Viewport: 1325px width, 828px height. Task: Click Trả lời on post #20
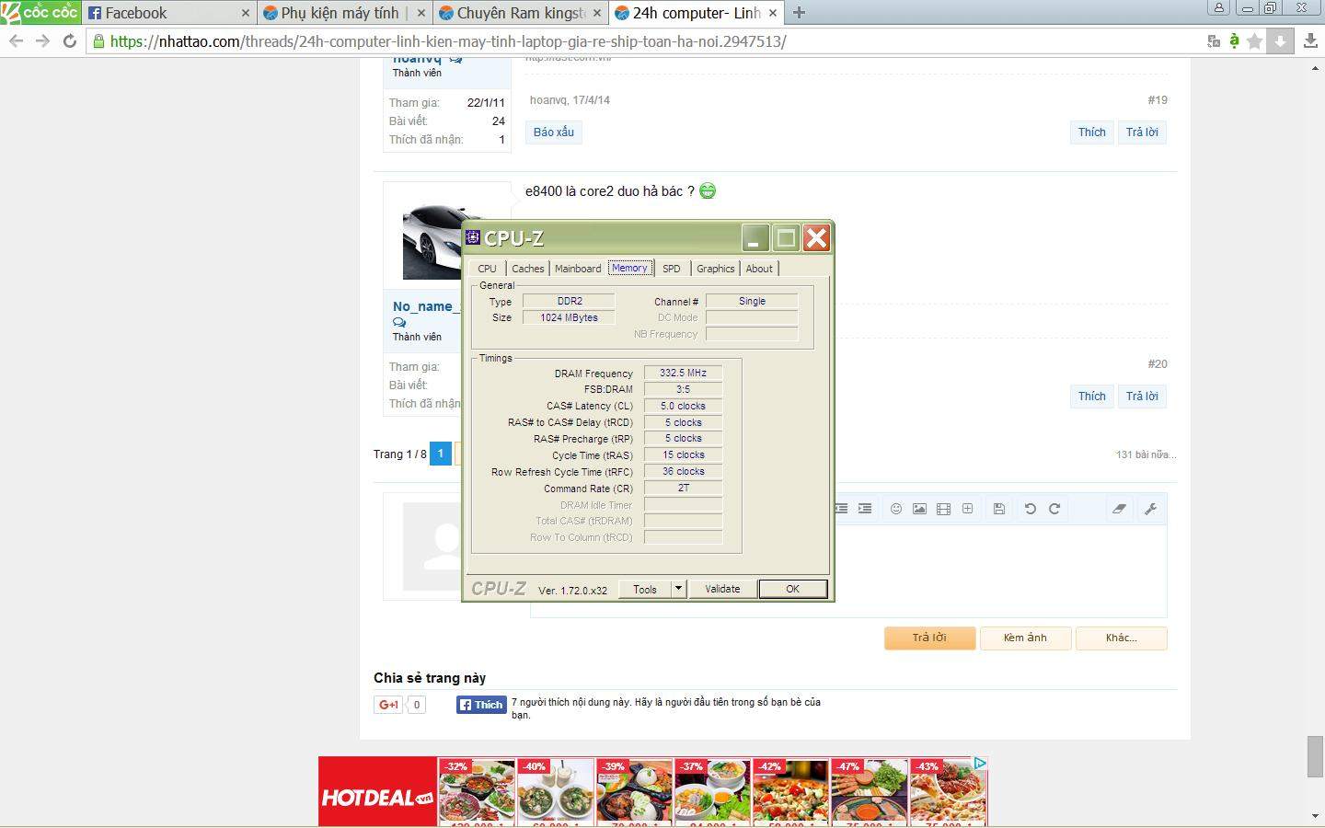click(1142, 396)
